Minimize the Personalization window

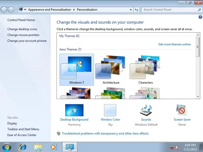click(x=182, y=3)
